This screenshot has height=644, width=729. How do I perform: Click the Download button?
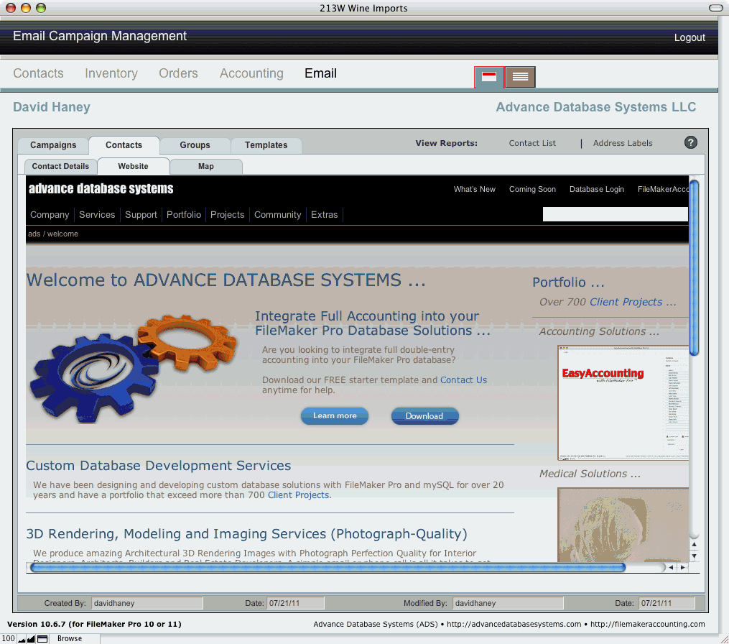(x=424, y=416)
